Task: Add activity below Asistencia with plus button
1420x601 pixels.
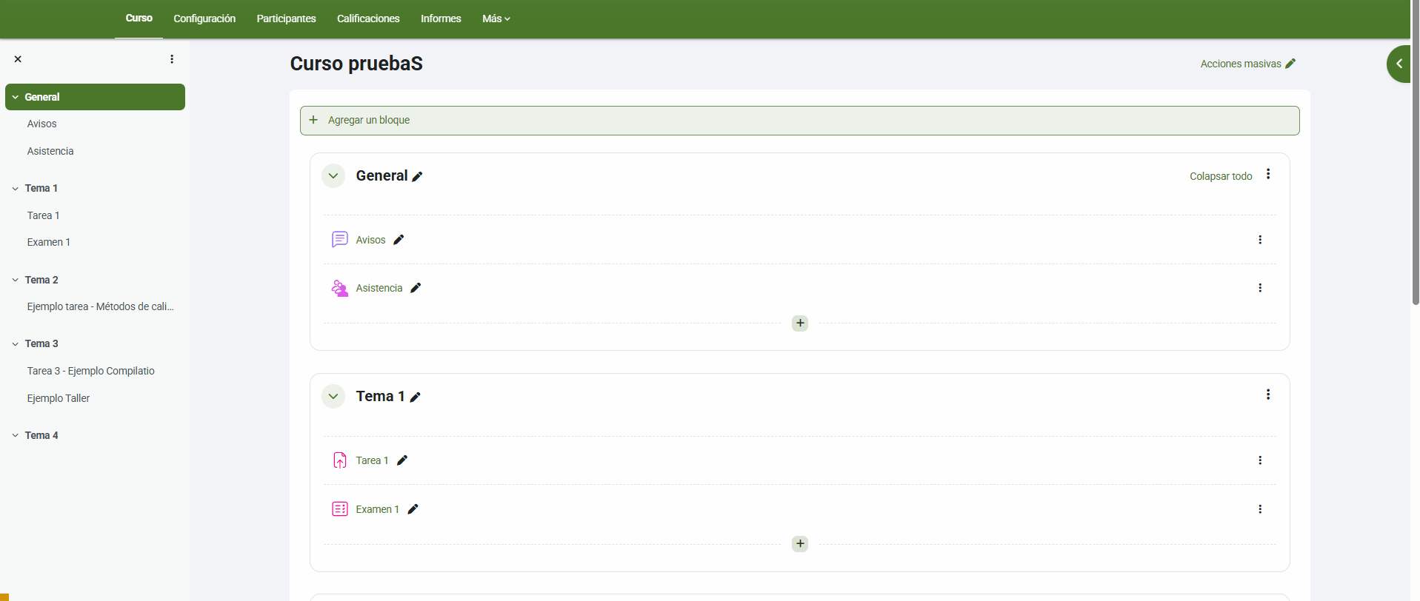Action: click(800, 323)
